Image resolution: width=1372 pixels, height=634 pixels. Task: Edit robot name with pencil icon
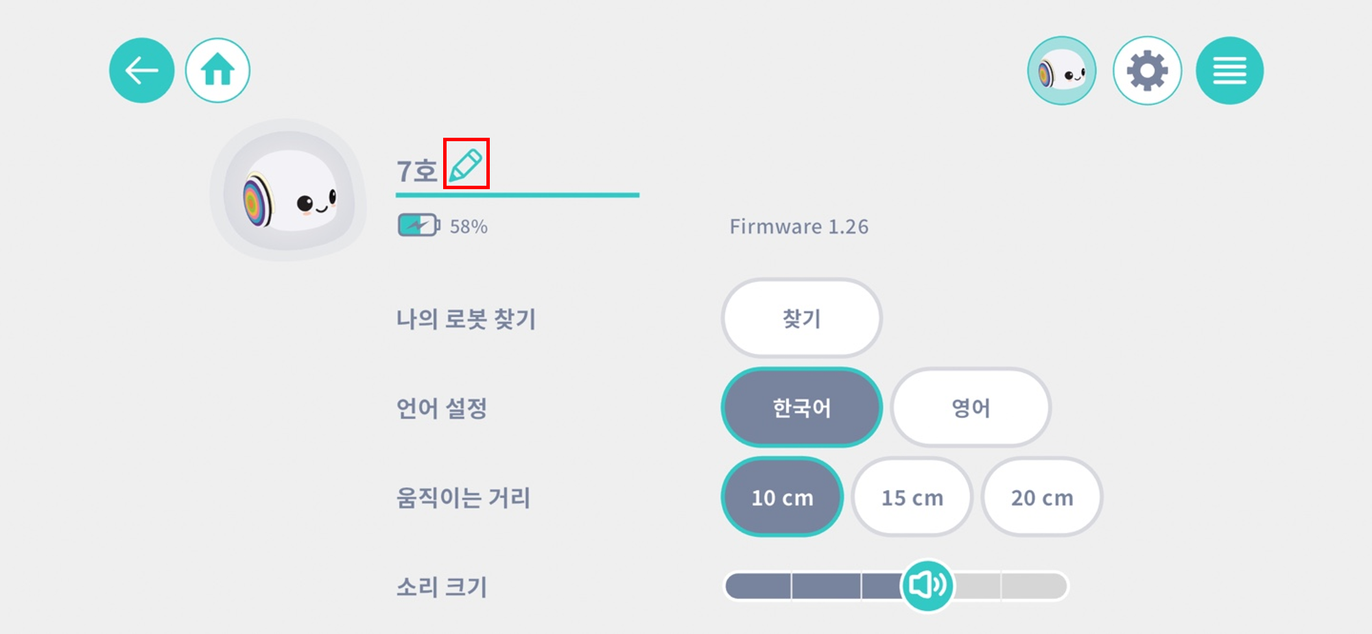466,164
